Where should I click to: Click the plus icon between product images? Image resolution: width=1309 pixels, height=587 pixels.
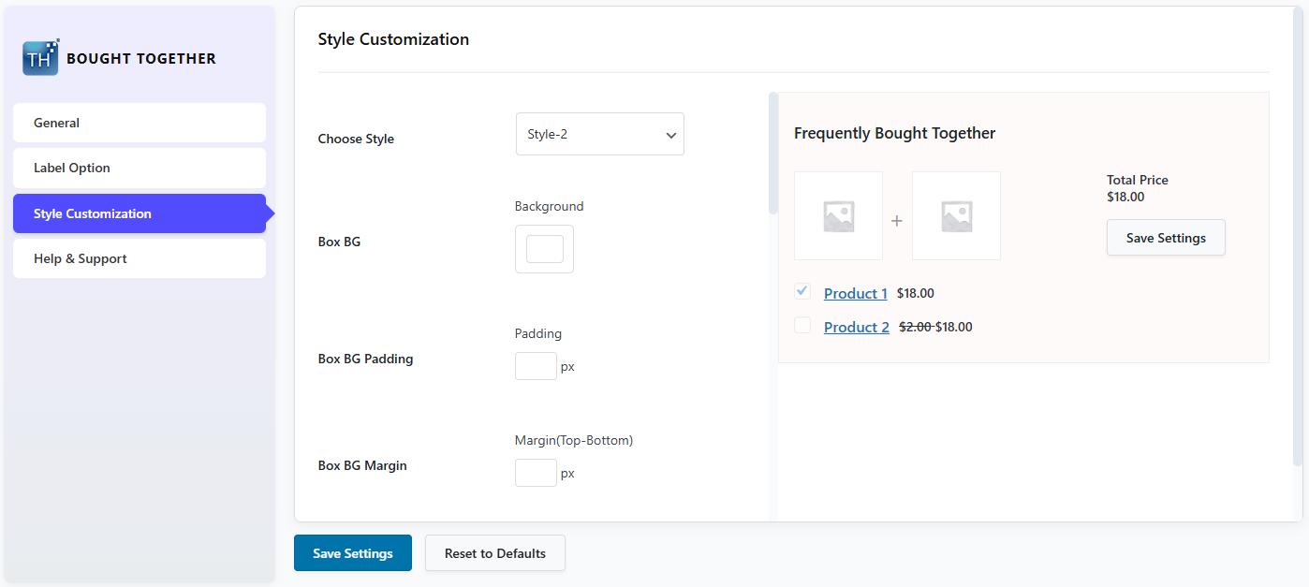pos(897,221)
